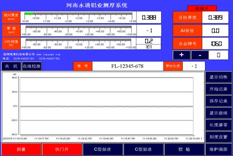Image resolution: width=233 pixels, height=156 pixels.
Task: Edit the 目标厚度 value 0.389
Action: [x=215, y=17]
